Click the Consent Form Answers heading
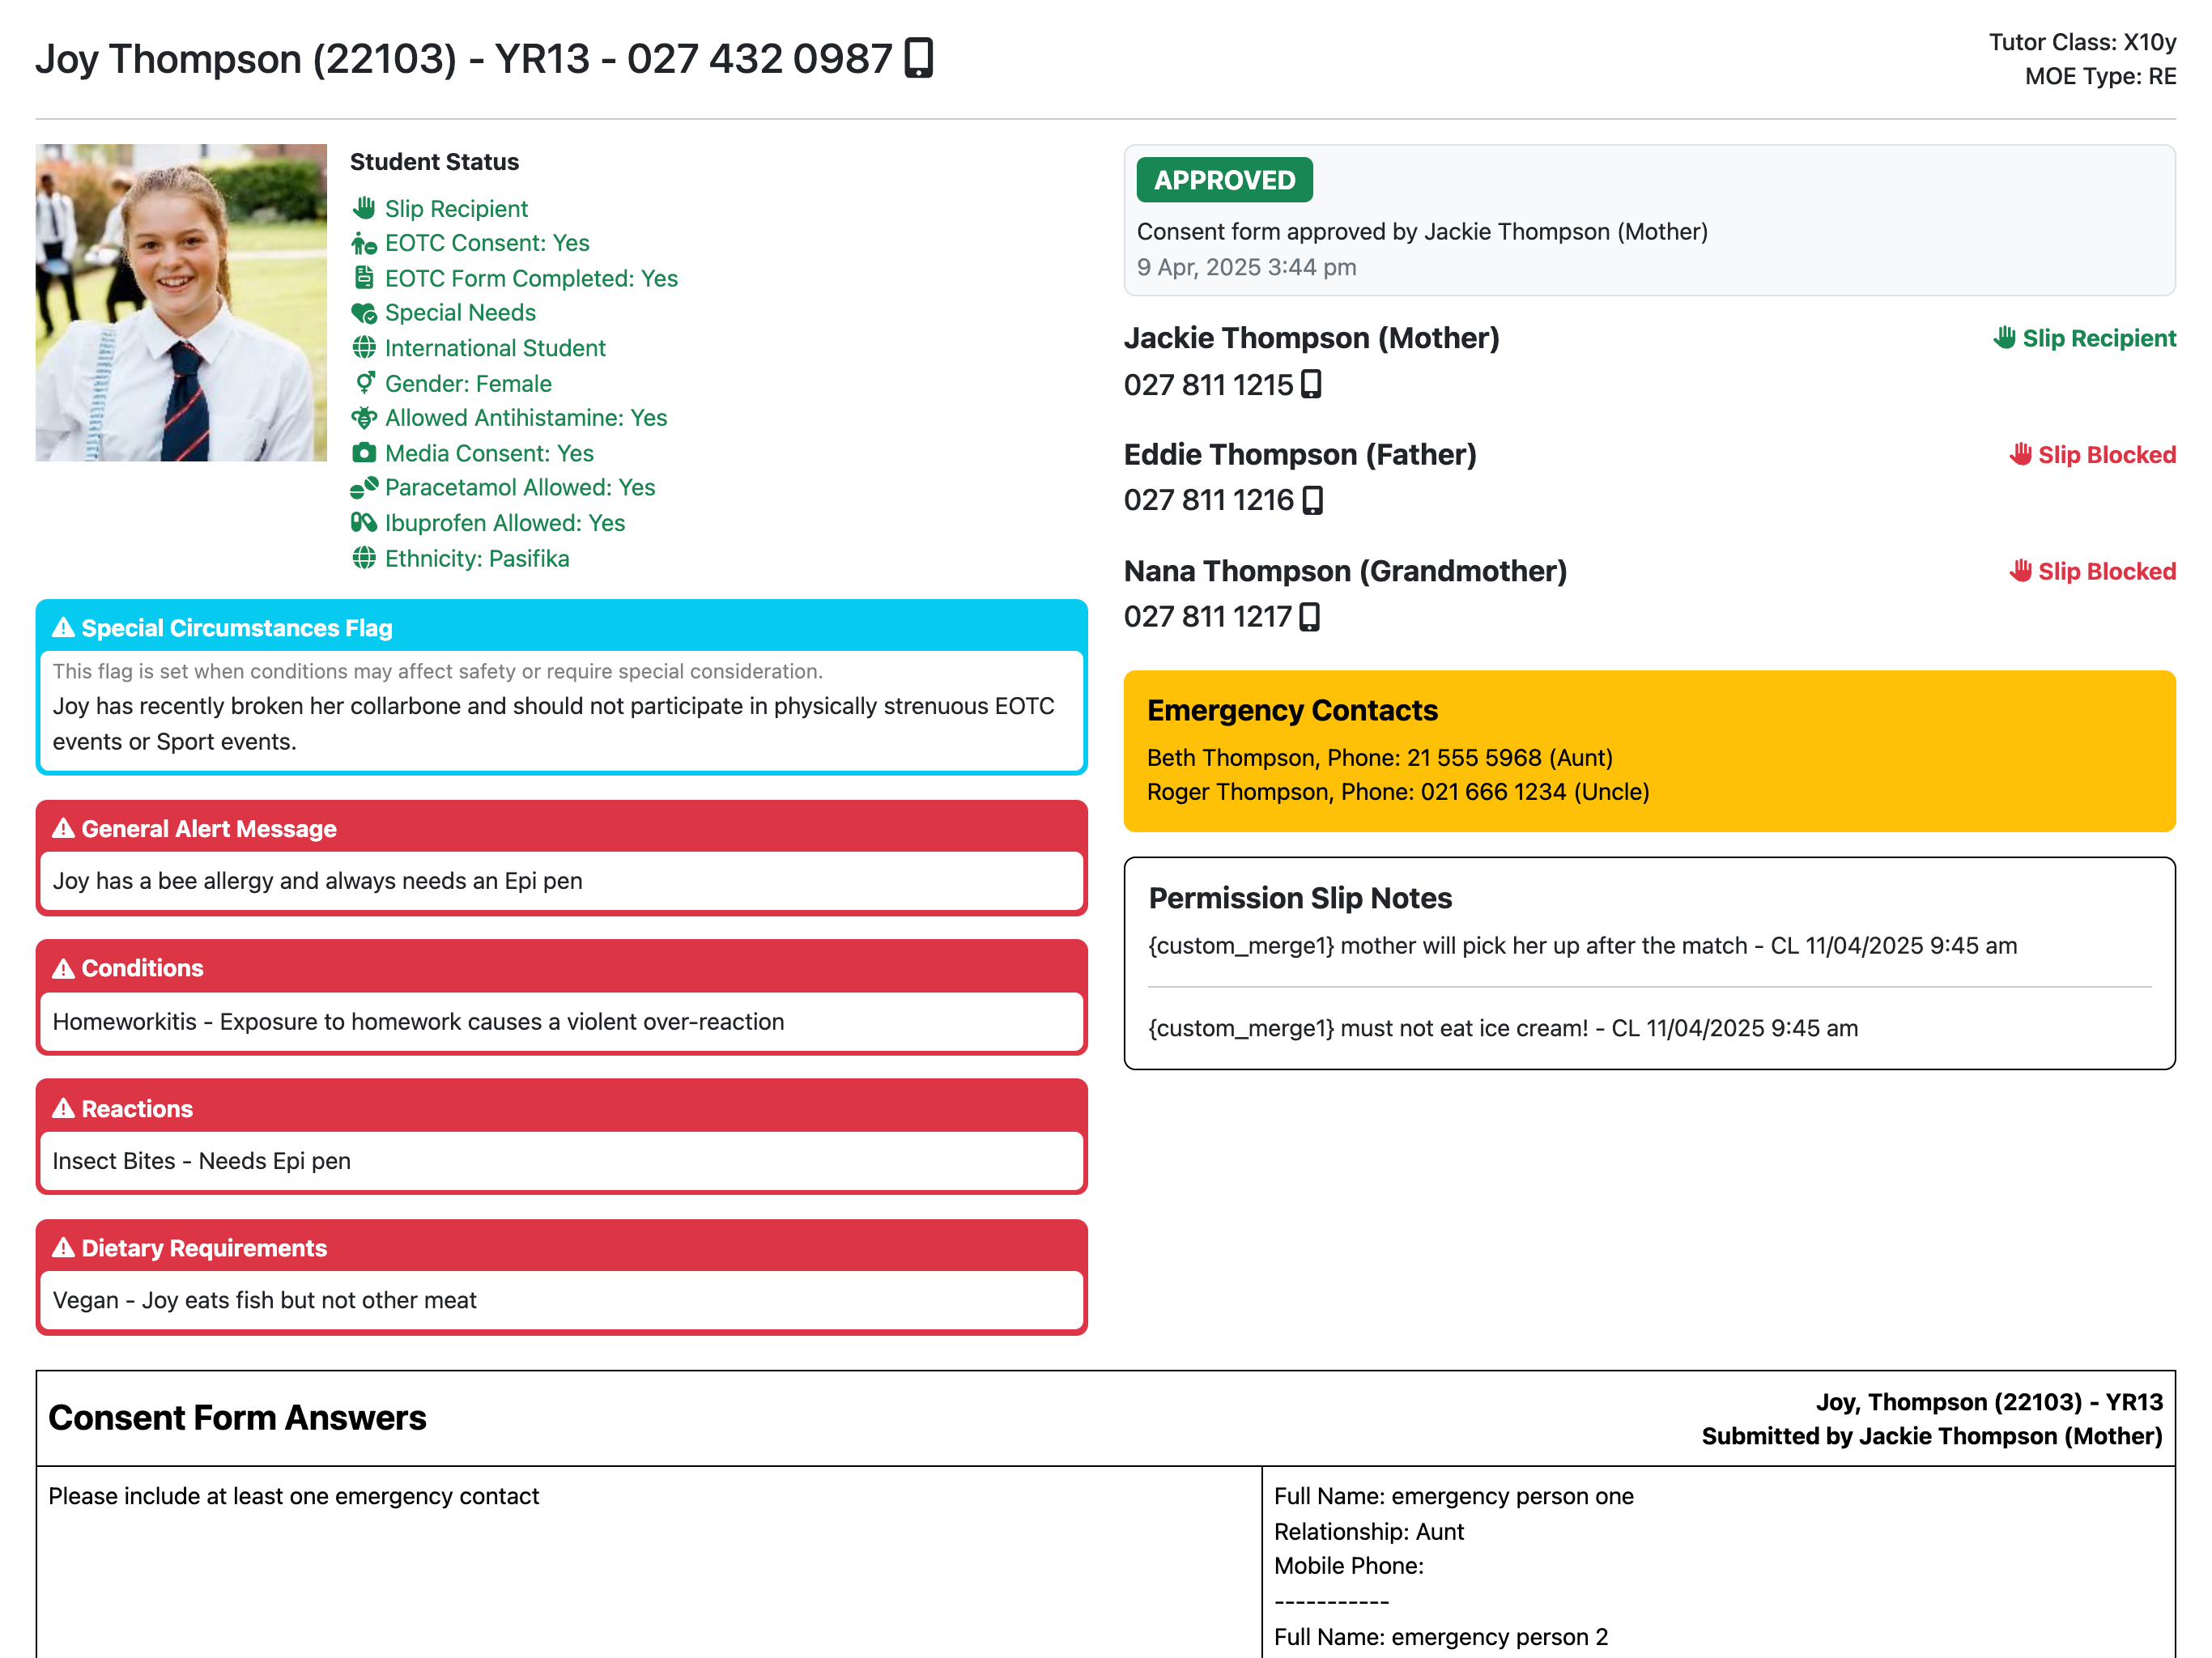 point(237,1417)
